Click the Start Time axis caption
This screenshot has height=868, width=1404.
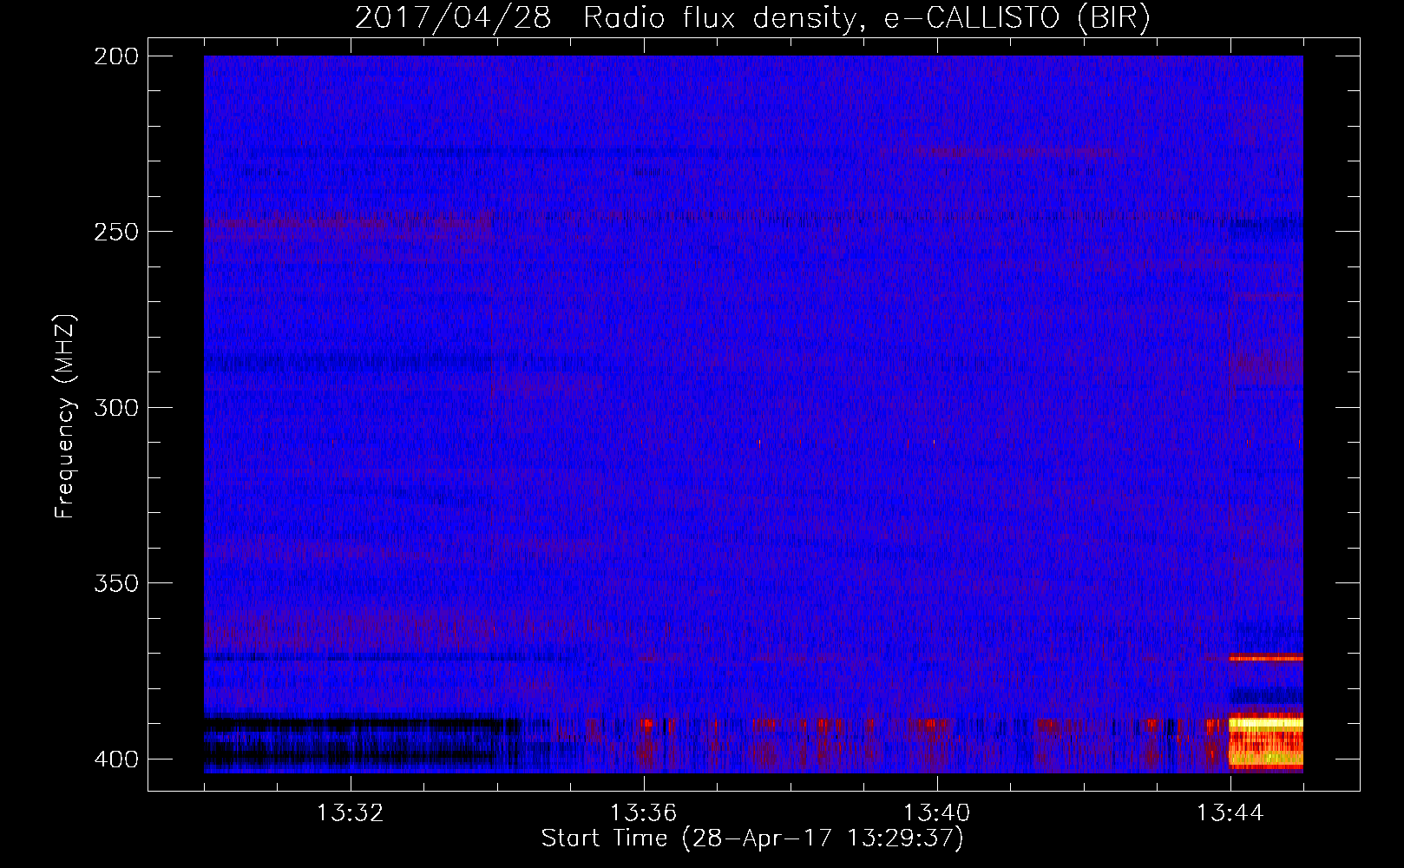(752, 838)
